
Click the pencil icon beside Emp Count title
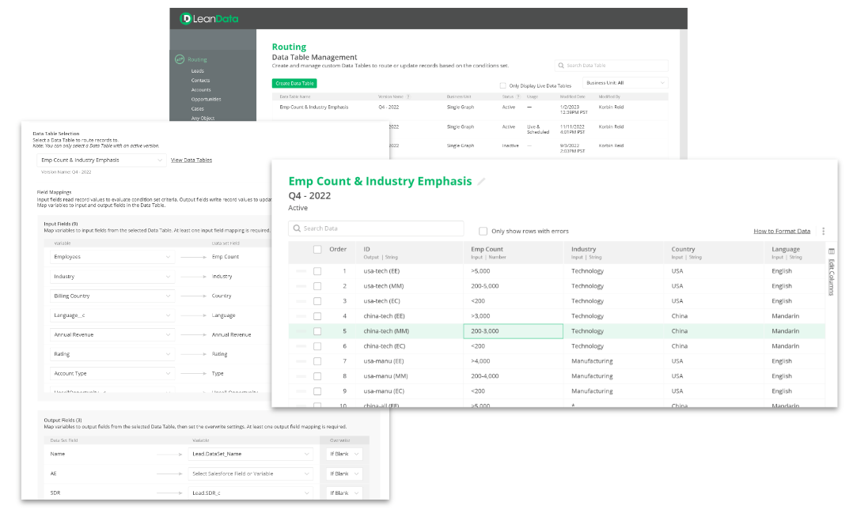pyautogui.click(x=481, y=182)
